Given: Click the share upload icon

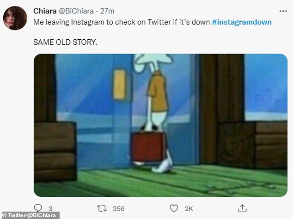Looking at the screenshot, I should pyautogui.click(x=242, y=208).
